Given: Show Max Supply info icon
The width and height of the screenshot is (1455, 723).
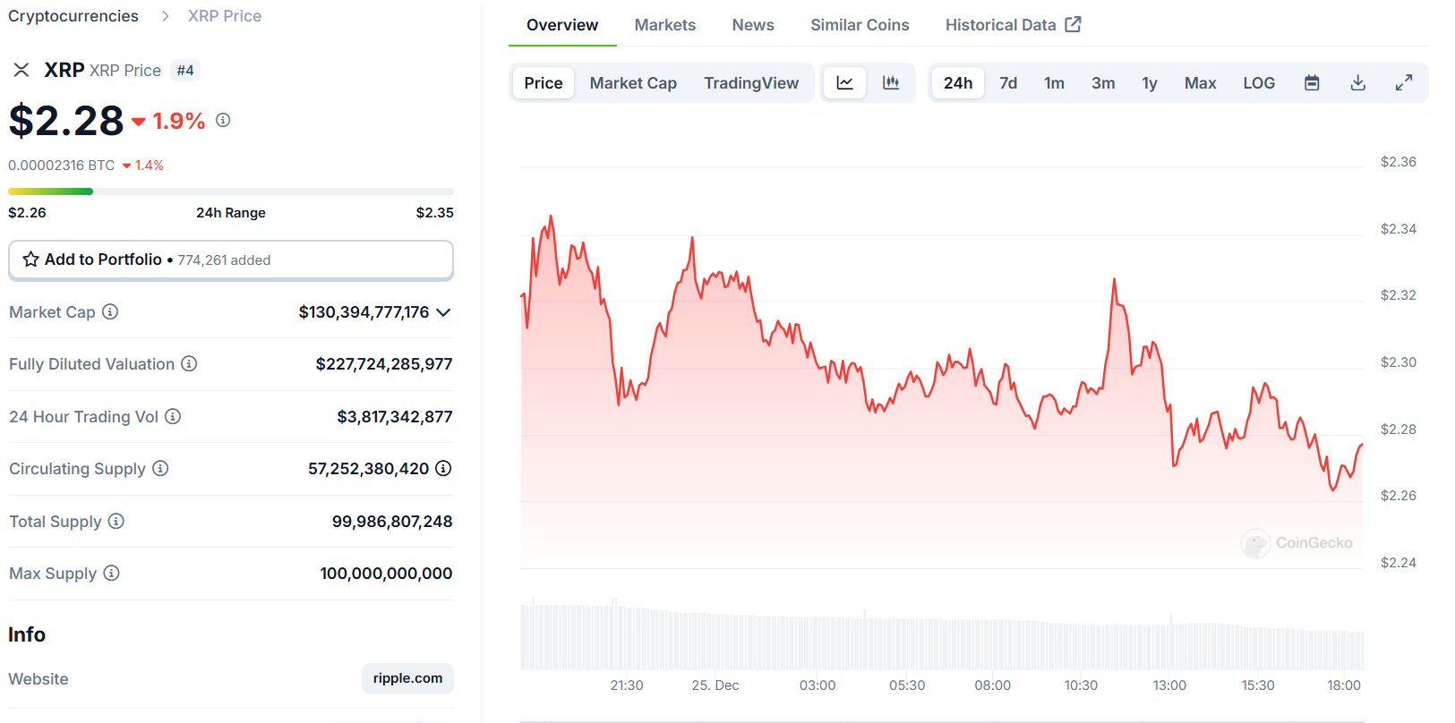Looking at the screenshot, I should tap(111, 573).
